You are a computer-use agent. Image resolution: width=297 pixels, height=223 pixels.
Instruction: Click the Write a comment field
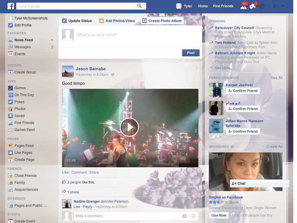coord(127,216)
